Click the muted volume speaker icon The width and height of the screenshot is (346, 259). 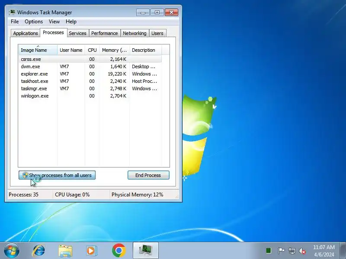pos(302,251)
